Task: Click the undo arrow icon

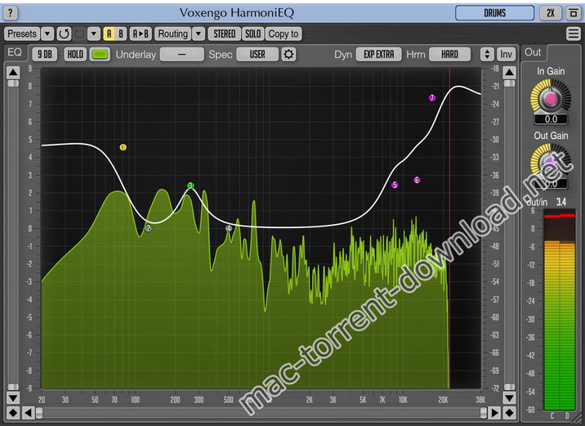Action: click(x=64, y=34)
